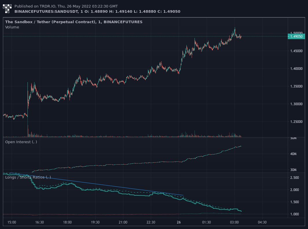Viewport: 308px width, 229px height.
Task: Click the 16:30 time axis label
Action: tap(39, 222)
